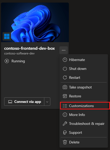Click the contoso-software-dev project label

19,53
